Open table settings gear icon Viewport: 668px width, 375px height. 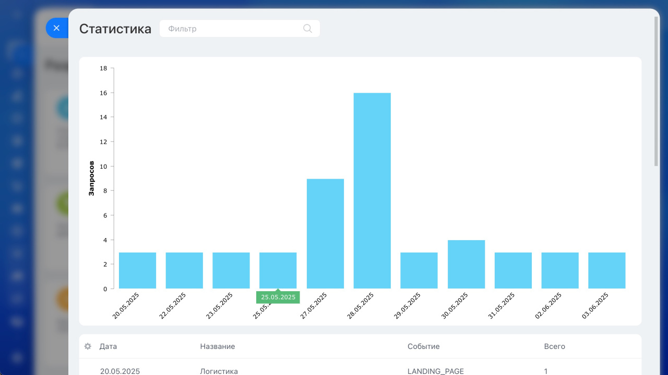[x=88, y=346]
